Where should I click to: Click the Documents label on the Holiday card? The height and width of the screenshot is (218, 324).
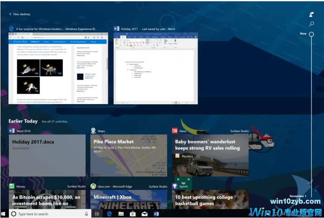pyautogui.click(x=21, y=148)
